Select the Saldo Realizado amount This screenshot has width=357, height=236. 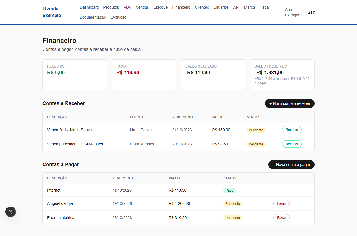(x=198, y=73)
